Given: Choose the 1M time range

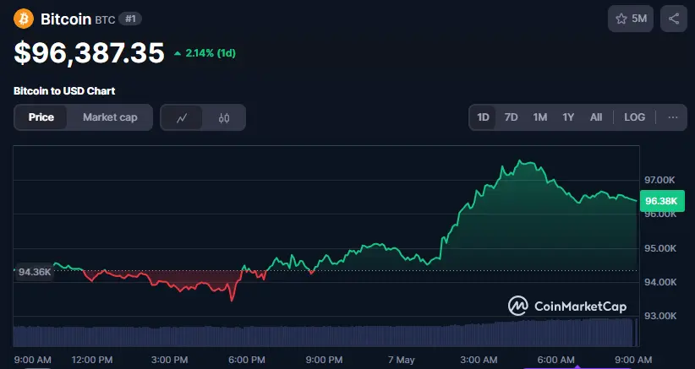Looking at the screenshot, I should [x=540, y=117].
